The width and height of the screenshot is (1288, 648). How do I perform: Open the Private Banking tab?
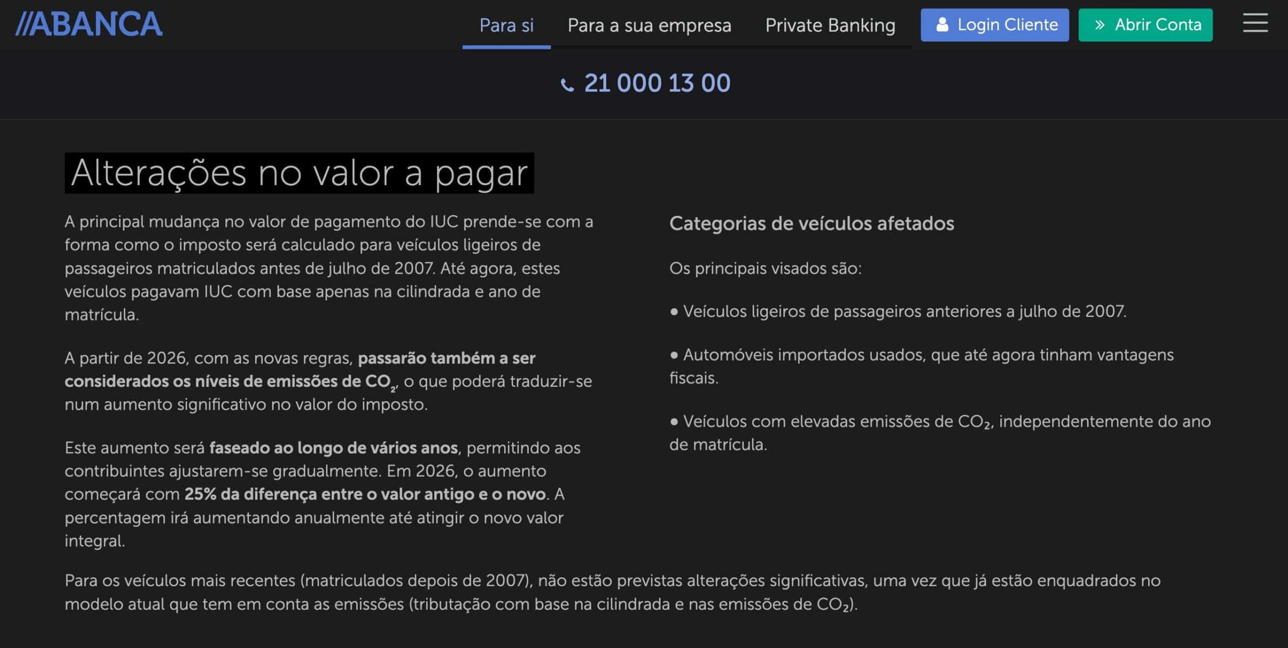pos(830,25)
